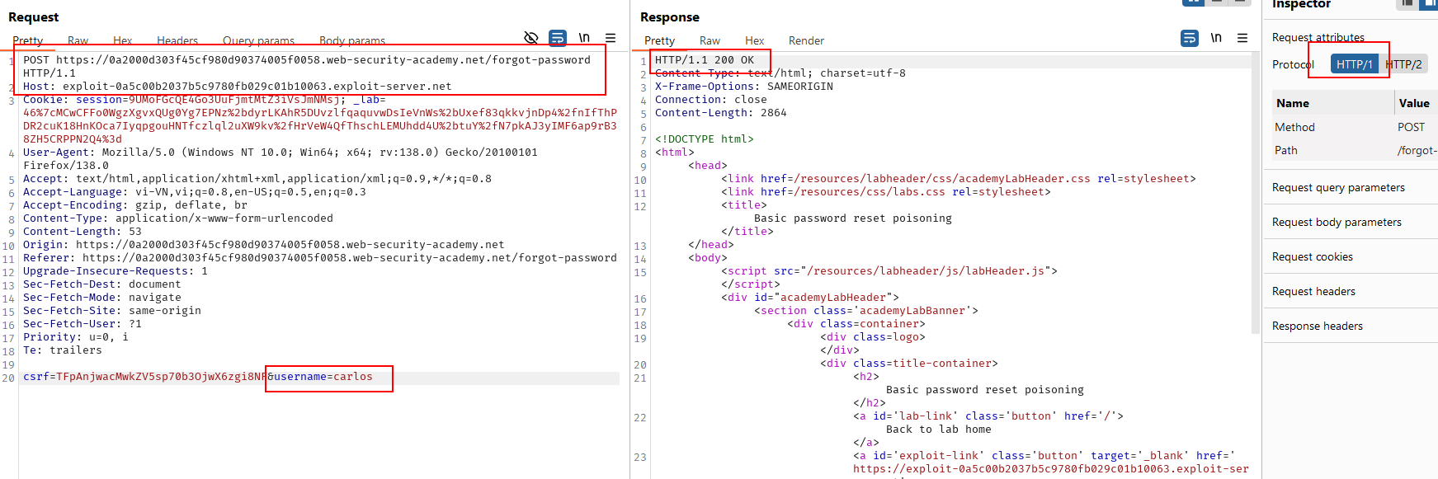Click the HTTP/1.1 200 OK status line
Image resolution: width=1438 pixels, height=479 pixels.
tap(705, 59)
